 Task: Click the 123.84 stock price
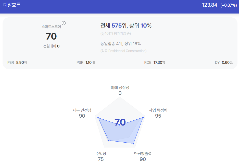209,5
